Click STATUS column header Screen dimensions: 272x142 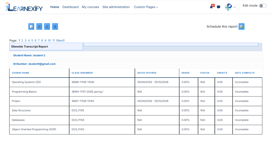[205, 73]
